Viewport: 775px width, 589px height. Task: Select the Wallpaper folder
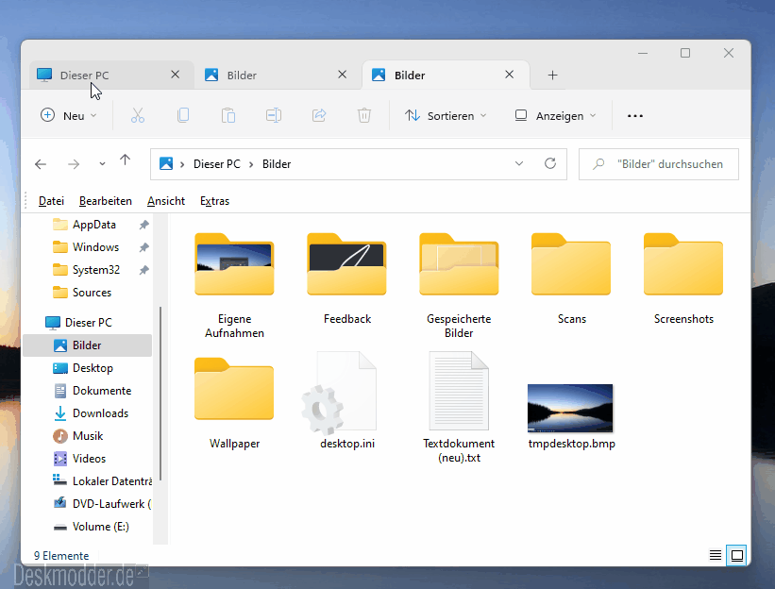pyautogui.click(x=234, y=403)
